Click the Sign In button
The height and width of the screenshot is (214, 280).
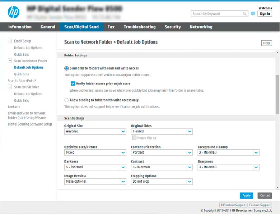tap(265, 14)
